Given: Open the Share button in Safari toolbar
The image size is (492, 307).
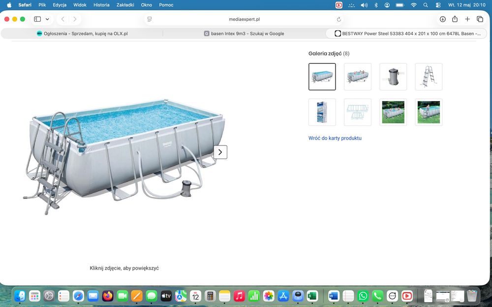Looking at the screenshot, I should [455, 19].
